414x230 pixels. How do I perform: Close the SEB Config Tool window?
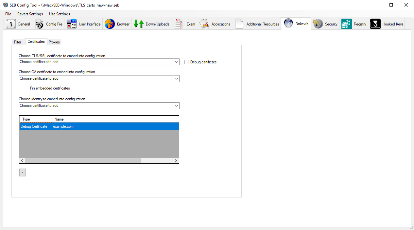point(406,5)
